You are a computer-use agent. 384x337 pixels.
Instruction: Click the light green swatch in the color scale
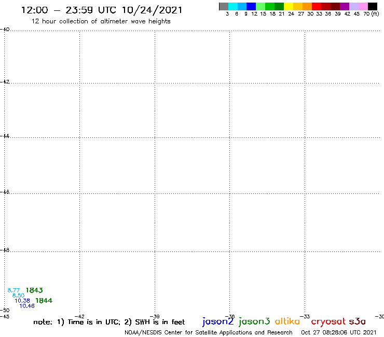tap(261, 6)
